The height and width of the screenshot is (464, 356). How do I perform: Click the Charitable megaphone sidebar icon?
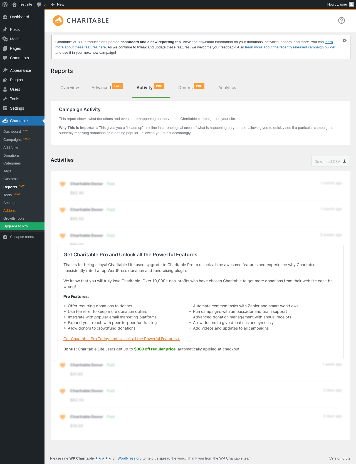click(x=5, y=121)
